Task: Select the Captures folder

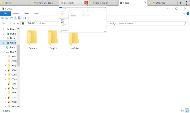Action: tap(33, 40)
